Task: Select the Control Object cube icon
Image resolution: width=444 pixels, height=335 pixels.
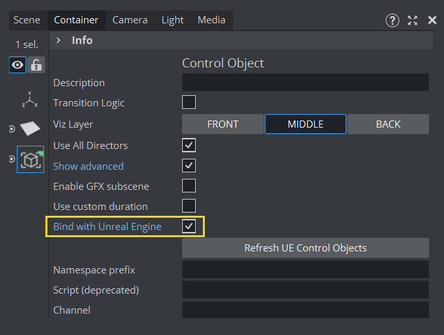Action: coord(30,159)
